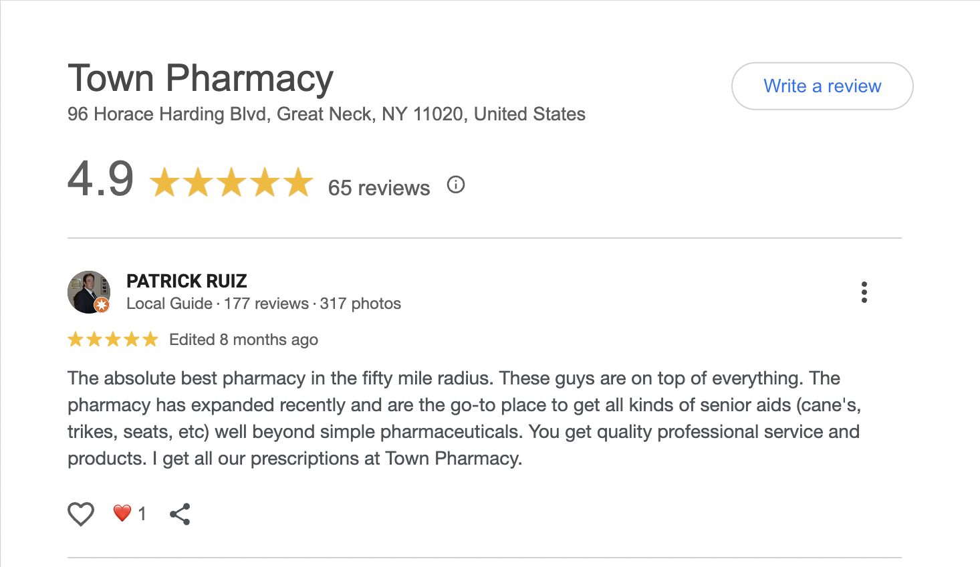Click the red heart reaction icon
This screenshot has width=980, height=567.
coord(122,513)
